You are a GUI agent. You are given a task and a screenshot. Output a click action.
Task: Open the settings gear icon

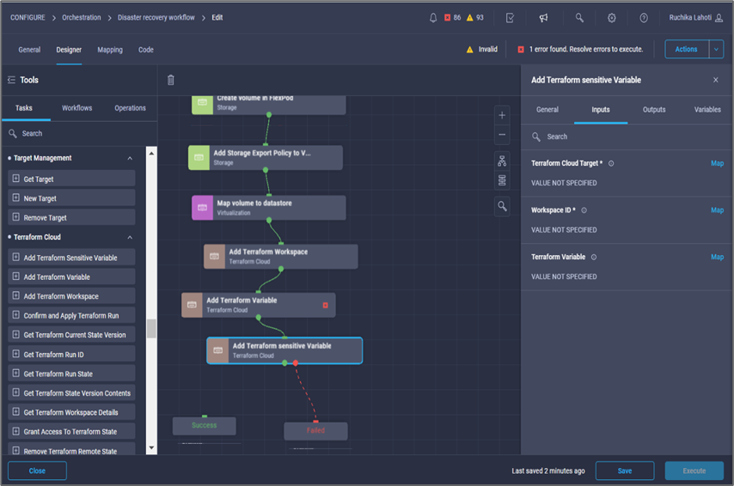tap(611, 18)
